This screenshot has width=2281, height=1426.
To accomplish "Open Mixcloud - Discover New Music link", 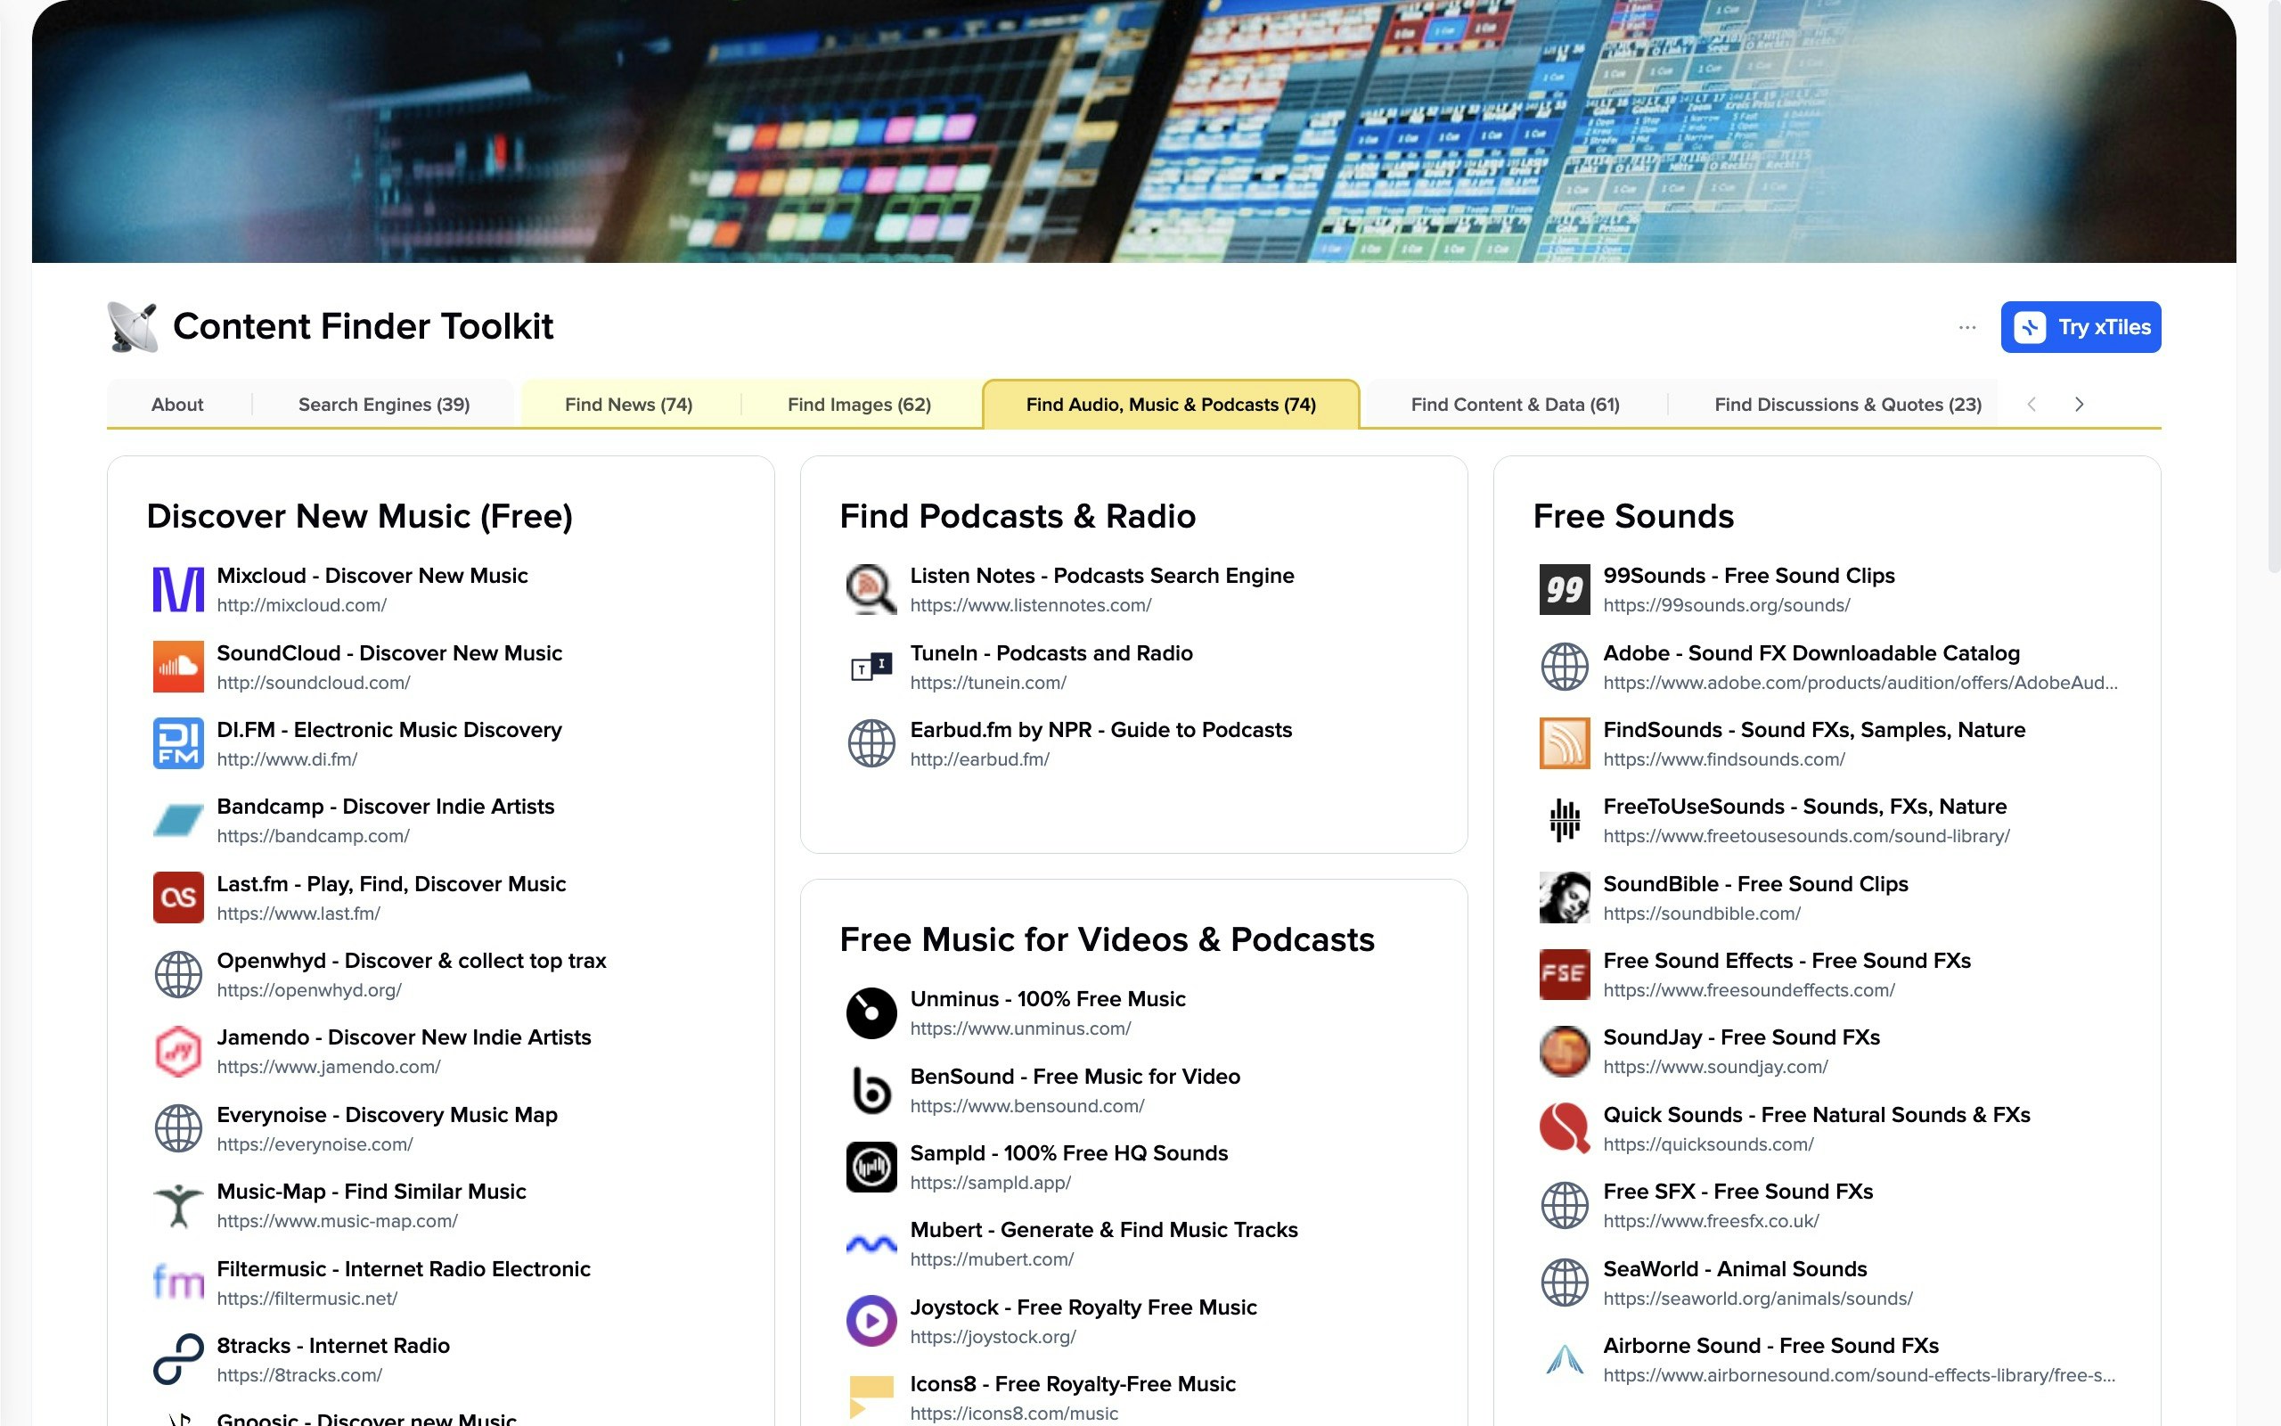I will click(372, 576).
